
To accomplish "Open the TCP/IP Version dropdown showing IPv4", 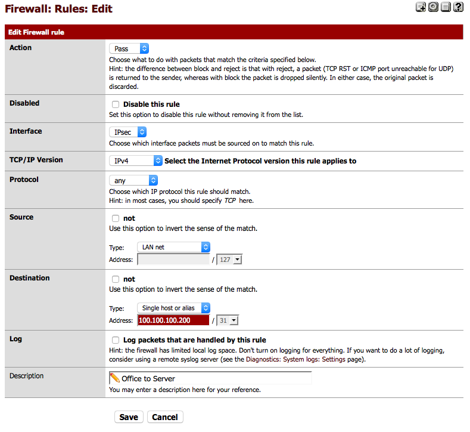I will 136,161.
